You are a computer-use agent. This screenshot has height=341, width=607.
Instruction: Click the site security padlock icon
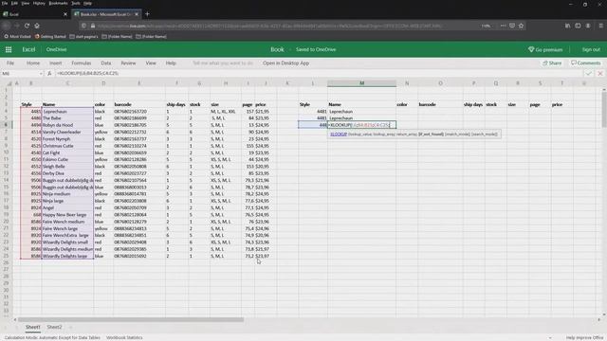[x=93, y=26]
